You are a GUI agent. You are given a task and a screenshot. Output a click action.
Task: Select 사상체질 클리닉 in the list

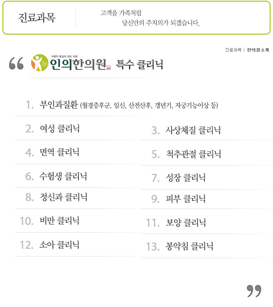coord(193,130)
